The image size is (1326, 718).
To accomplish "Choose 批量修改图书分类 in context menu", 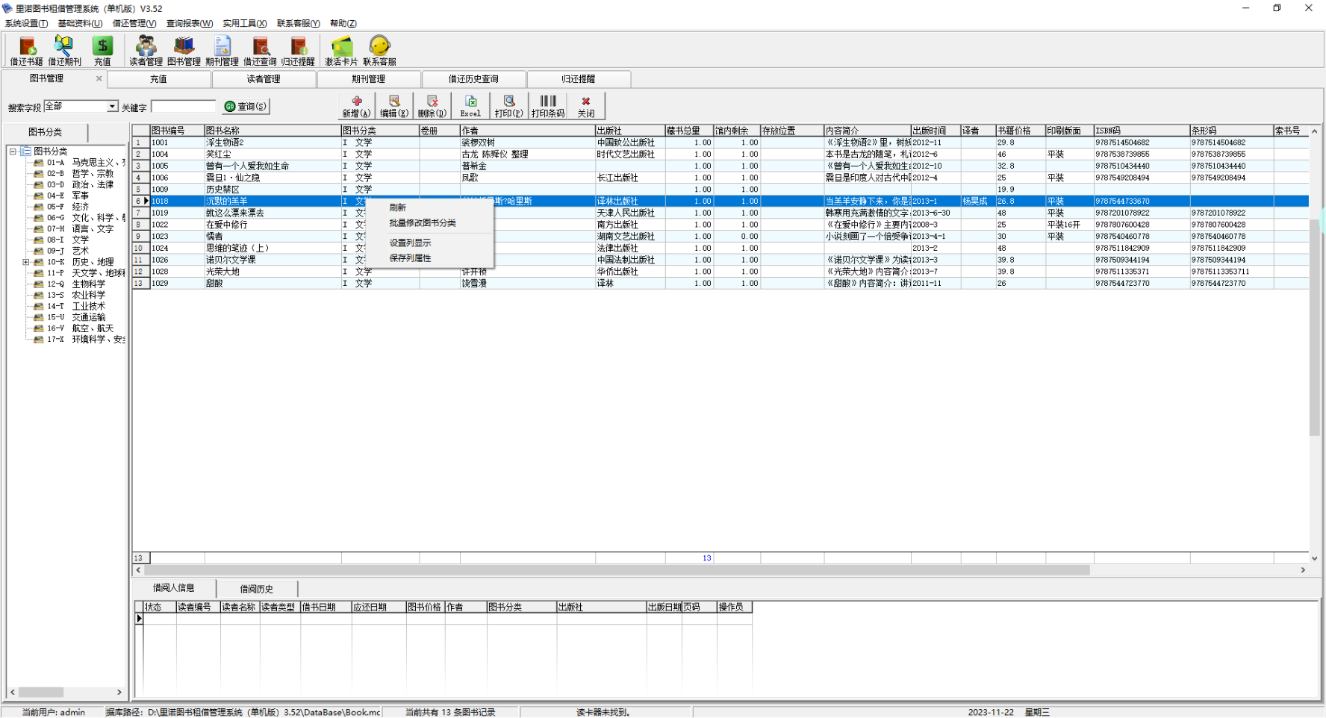I will click(x=422, y=223).
